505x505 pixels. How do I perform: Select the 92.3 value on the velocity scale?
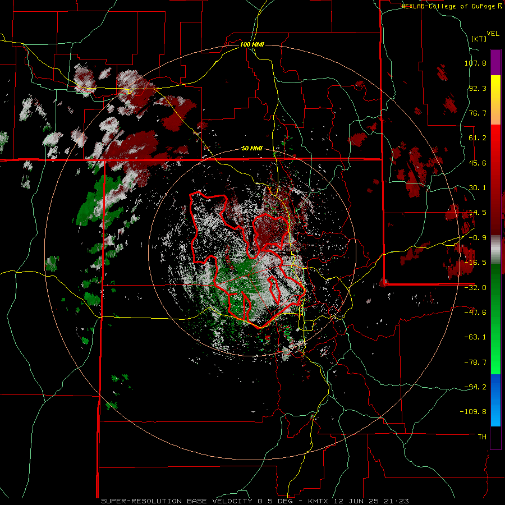478,88
